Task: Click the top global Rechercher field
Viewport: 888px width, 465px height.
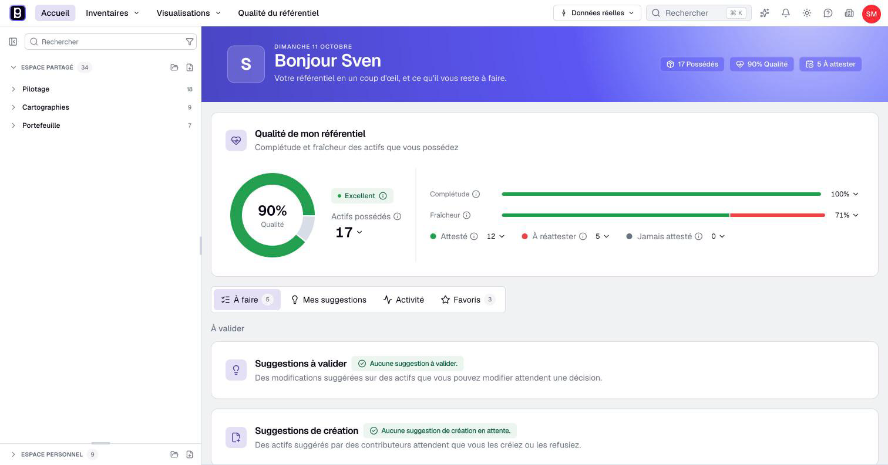Action: point(698,13)
